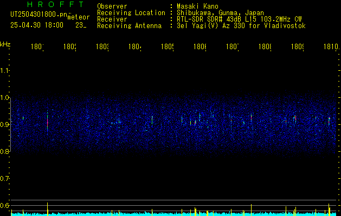Click the 0.6 frequency axis label

coord(4,206)
